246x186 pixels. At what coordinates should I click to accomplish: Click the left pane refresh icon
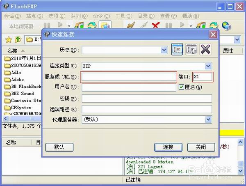coord(92,25)
